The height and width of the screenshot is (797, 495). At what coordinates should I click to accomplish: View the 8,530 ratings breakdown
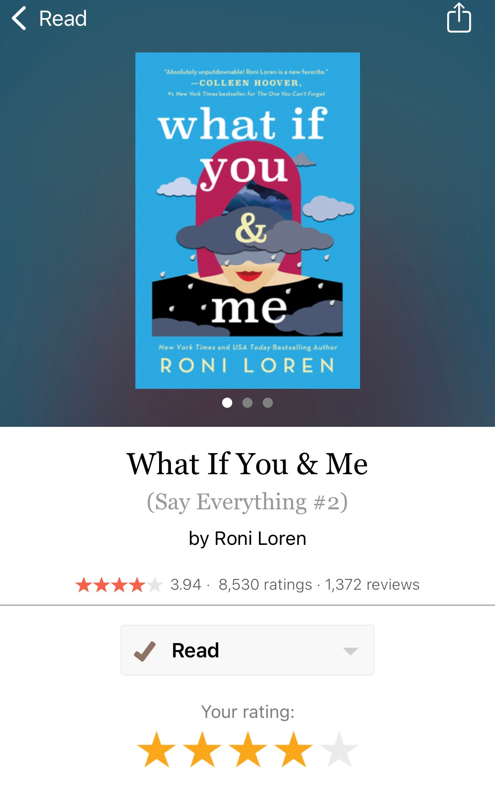(265, 585)
